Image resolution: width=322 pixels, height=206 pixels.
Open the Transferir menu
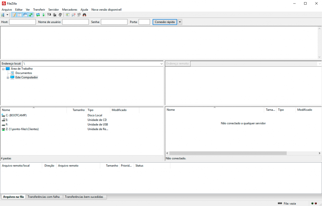(x=39, y=10)
